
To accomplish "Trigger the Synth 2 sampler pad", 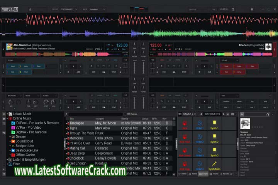I will [214, 138].
